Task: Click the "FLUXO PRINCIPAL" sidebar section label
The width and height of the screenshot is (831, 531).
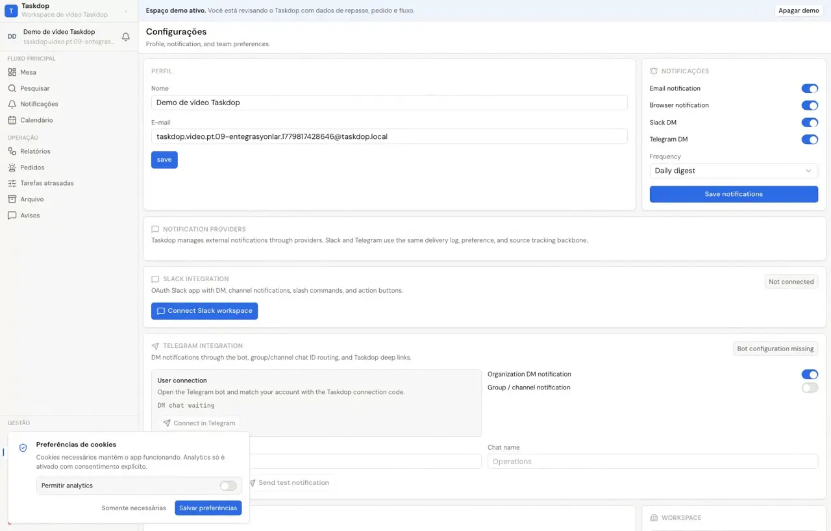Action: [x=32, y=58]
